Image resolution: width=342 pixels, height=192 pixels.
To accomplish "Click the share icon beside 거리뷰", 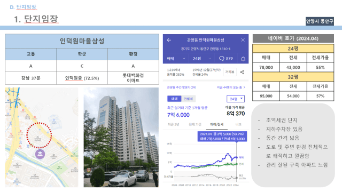I will (x=242, y=72).
